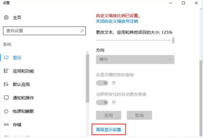The width and height of the screenshot is (203, 138).
Task: Open 高级显示设置 link
Action: (109, 129)
